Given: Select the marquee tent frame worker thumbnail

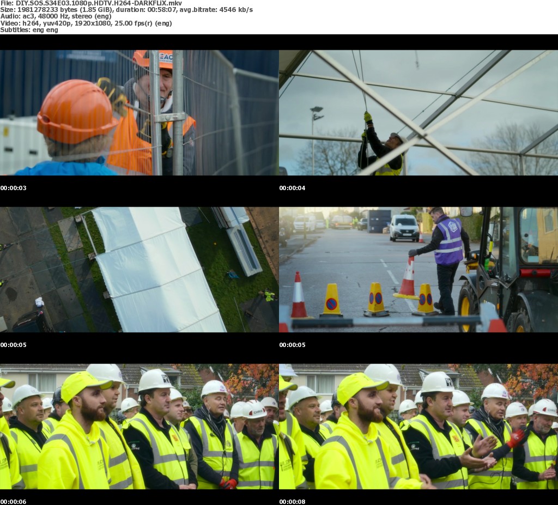Looking at the screenshot, I should point(418,113).
